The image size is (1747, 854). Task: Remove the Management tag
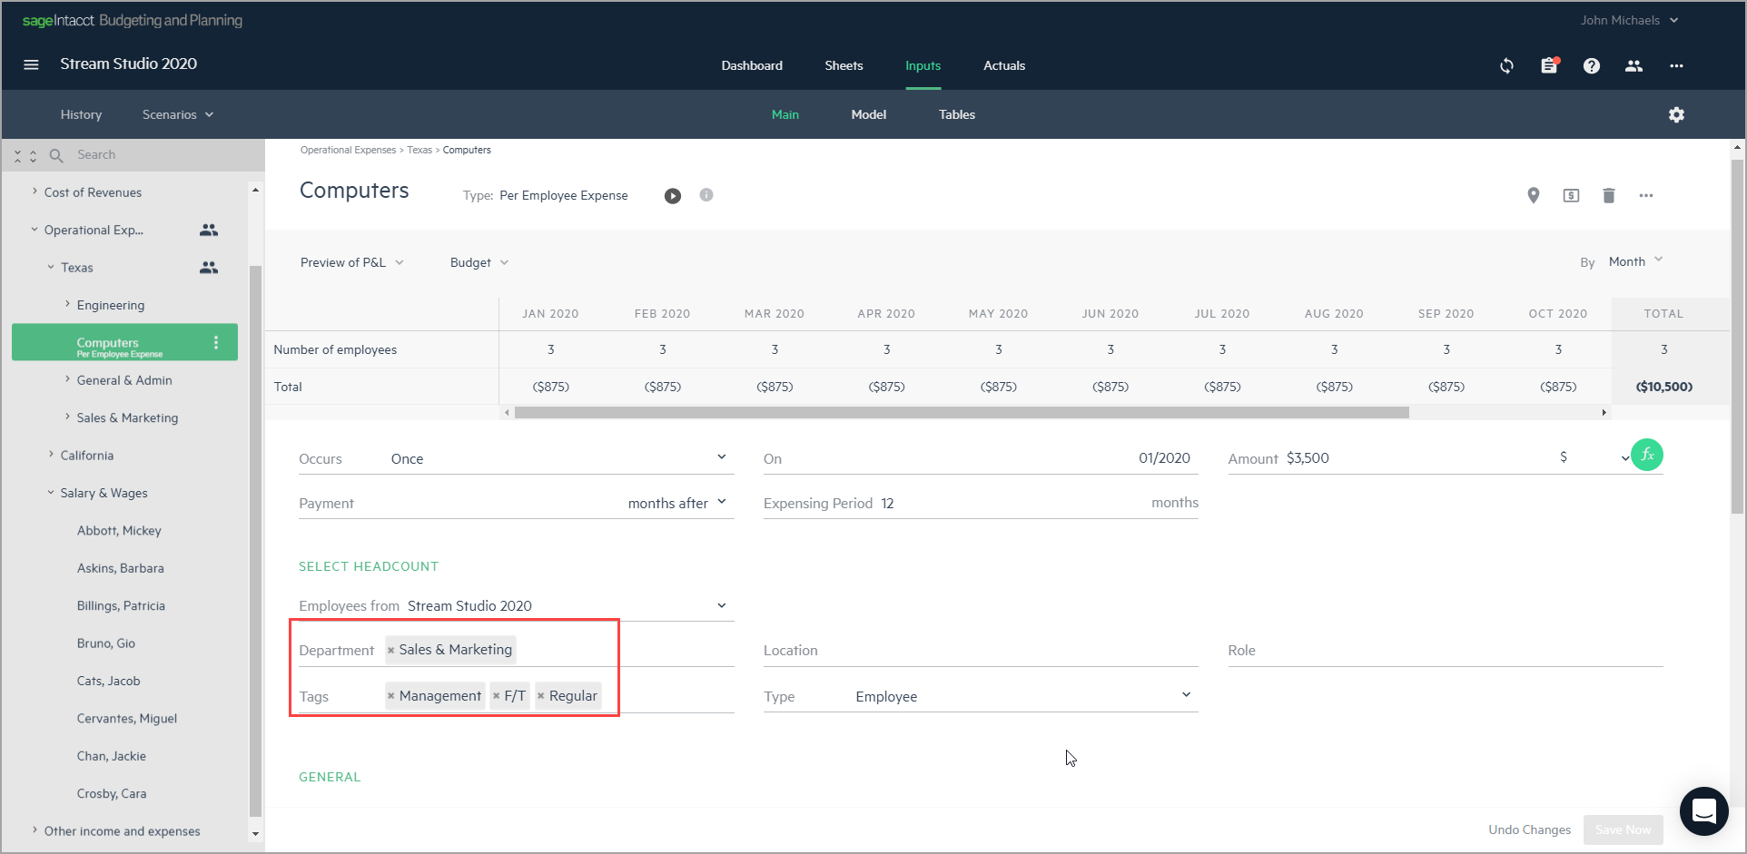tap(391, 697)
